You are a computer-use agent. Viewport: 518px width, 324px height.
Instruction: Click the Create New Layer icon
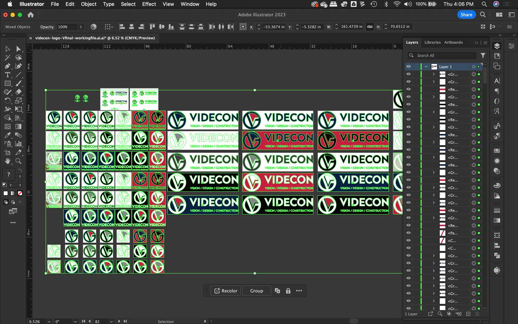point(468,314)
